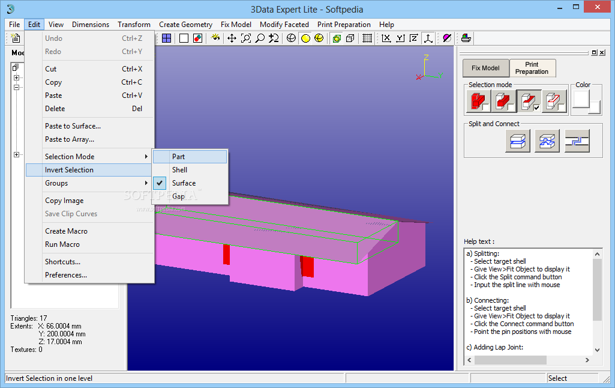View along the Z axis
This screenshot has width=615, height=388.
(414, 38)
